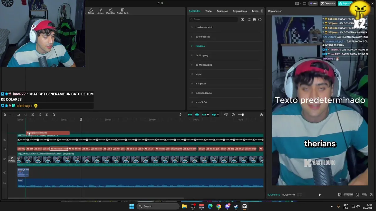Select the 'Texto predeterminado' timeline clip
The width and height of the screenshot is (376, 211).
(x=48, y=133)
